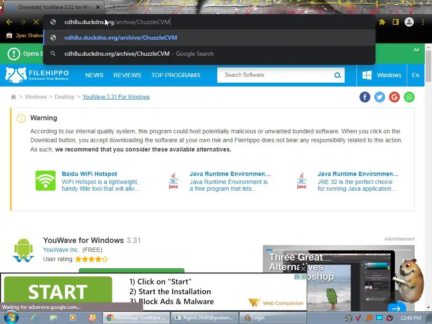Viewport: 432px width, 324px height.
Task: Launch the media player taskbar icon
Action: tap(73, 318)
